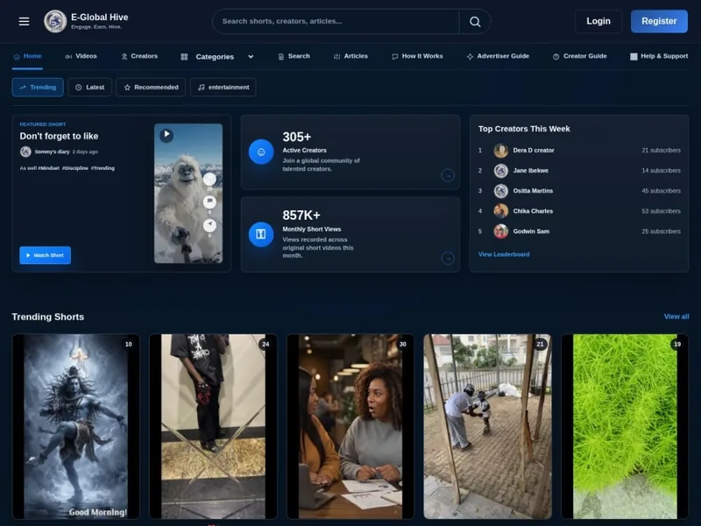
Task: Go to the Home tab
Action: (27, 56)
